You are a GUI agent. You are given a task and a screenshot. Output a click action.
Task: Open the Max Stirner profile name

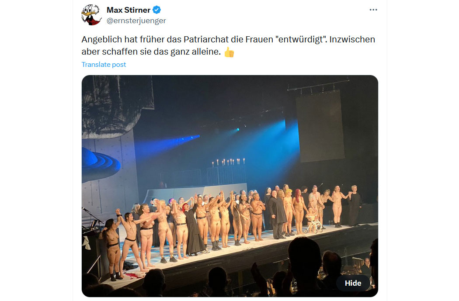click(129, 10)
